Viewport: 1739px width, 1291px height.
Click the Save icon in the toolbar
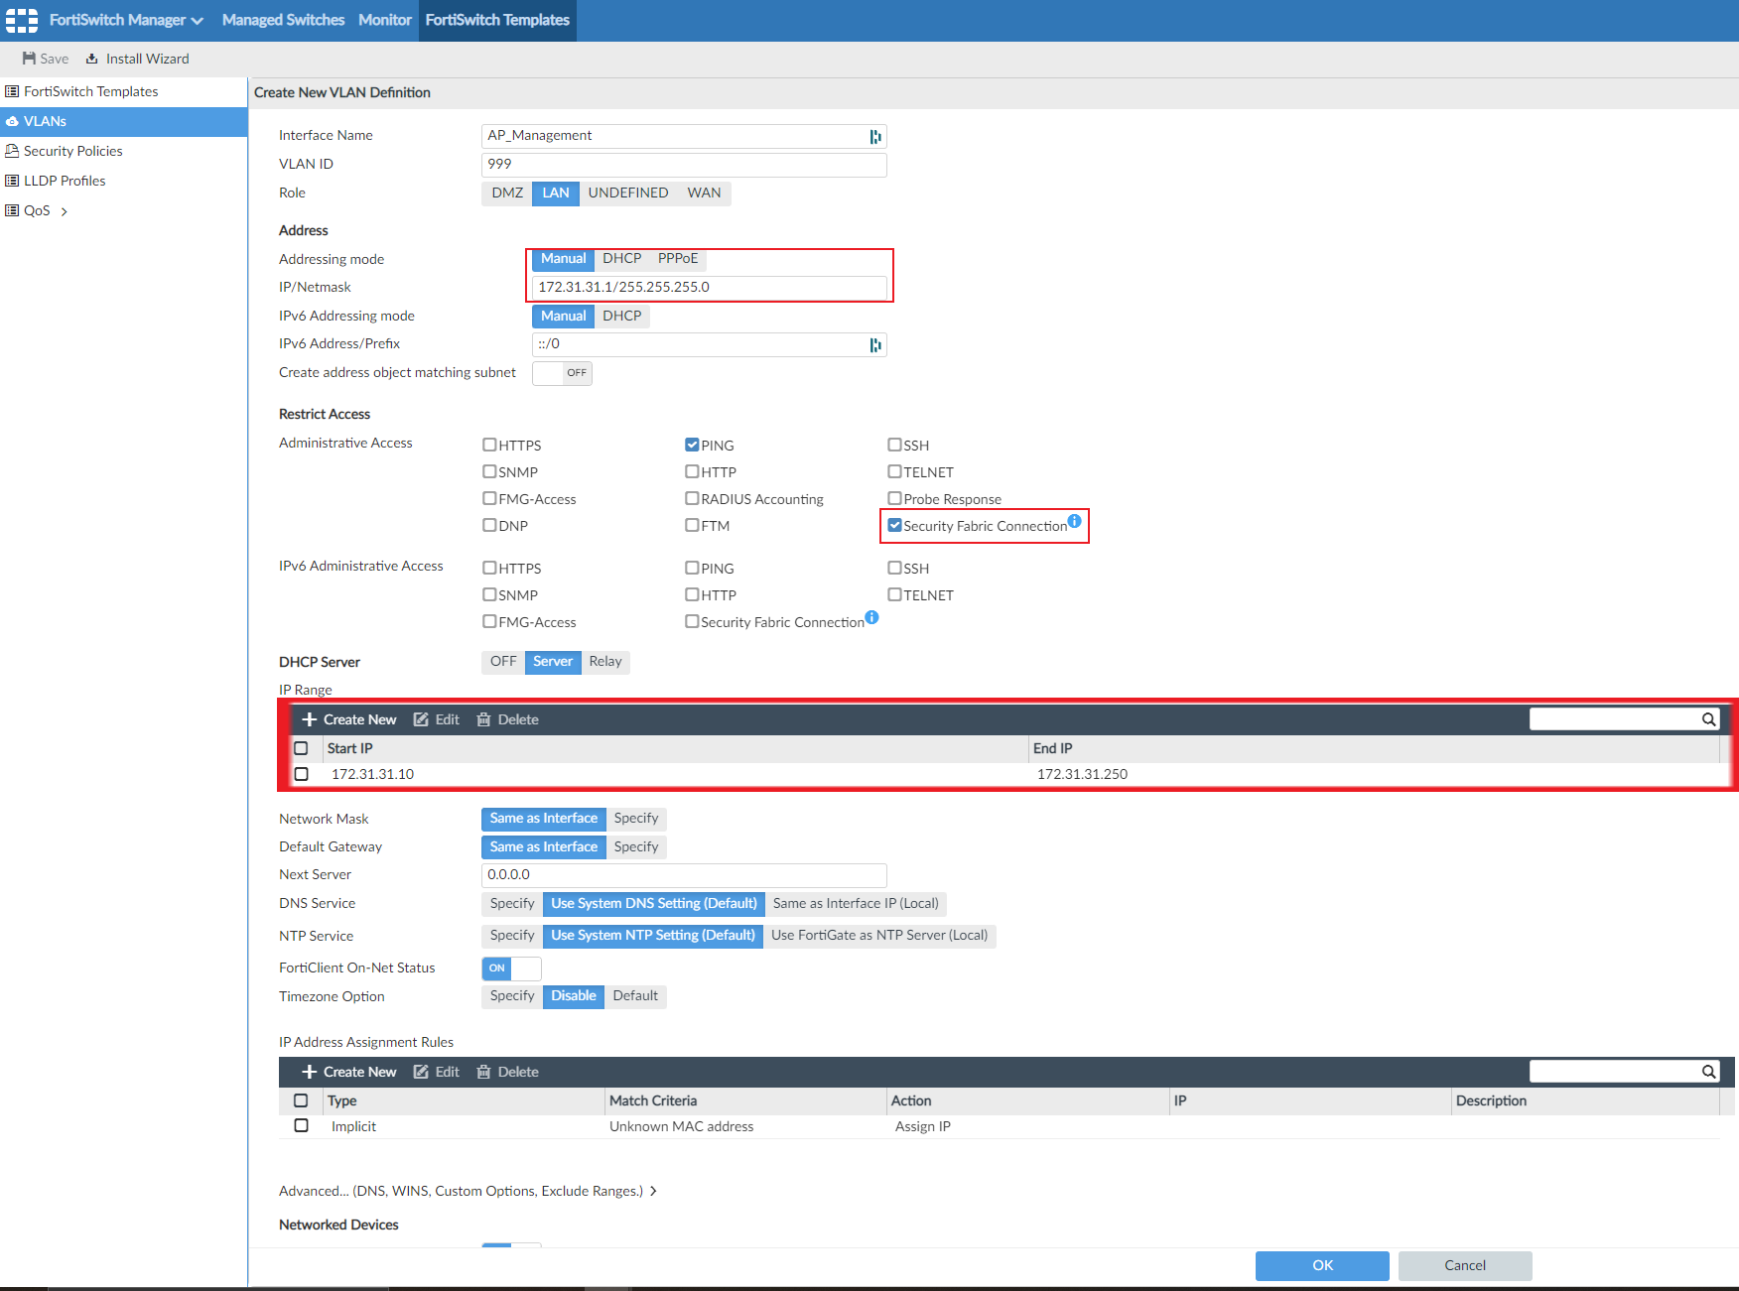coord(45,58)
